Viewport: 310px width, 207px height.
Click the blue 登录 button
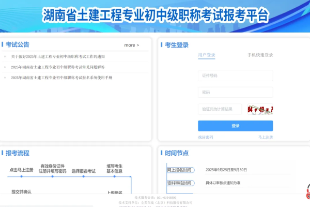tap(235, 126)
